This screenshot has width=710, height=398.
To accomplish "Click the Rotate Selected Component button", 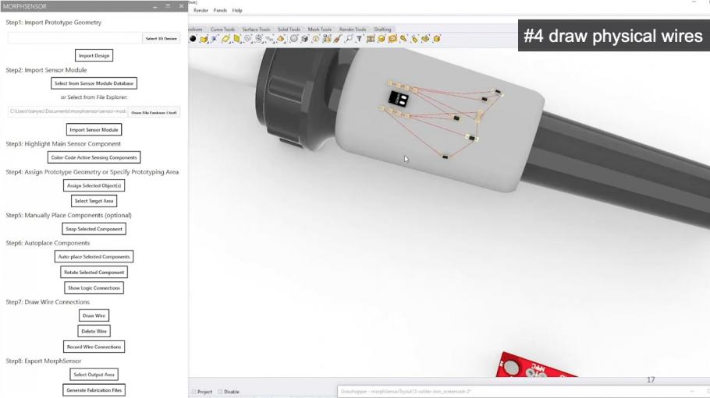I will (94, 273).
